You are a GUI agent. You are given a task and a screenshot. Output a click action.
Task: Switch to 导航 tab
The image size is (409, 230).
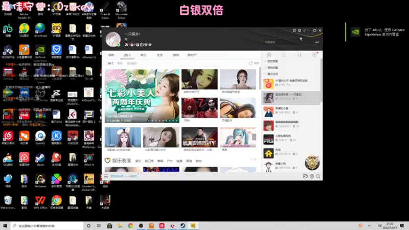coord(111,55)
